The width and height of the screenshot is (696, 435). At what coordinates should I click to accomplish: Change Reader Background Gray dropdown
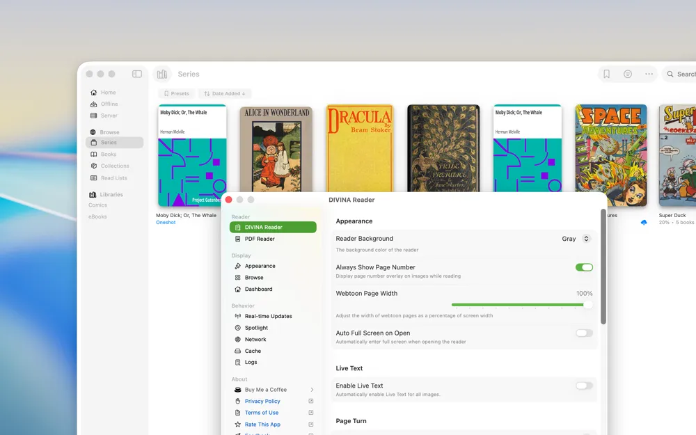click(x=576, y=239)
